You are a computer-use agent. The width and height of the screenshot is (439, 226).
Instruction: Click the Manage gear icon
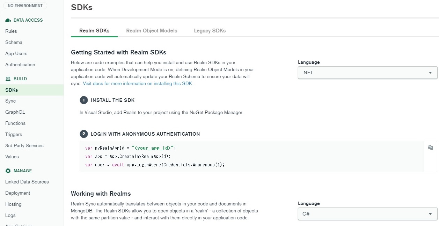point(8,171)
